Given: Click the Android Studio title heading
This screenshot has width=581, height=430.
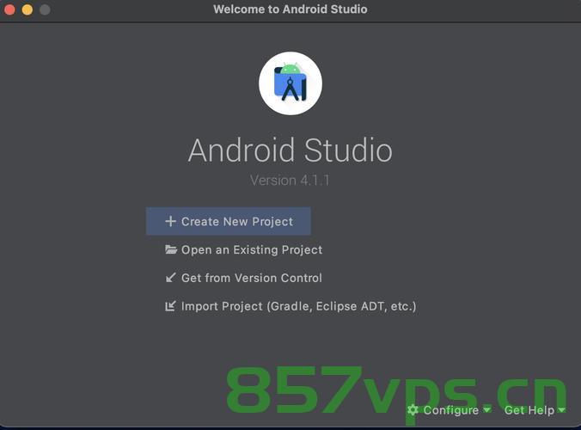Looking at the screenshot, I should [x=290, y=150].
